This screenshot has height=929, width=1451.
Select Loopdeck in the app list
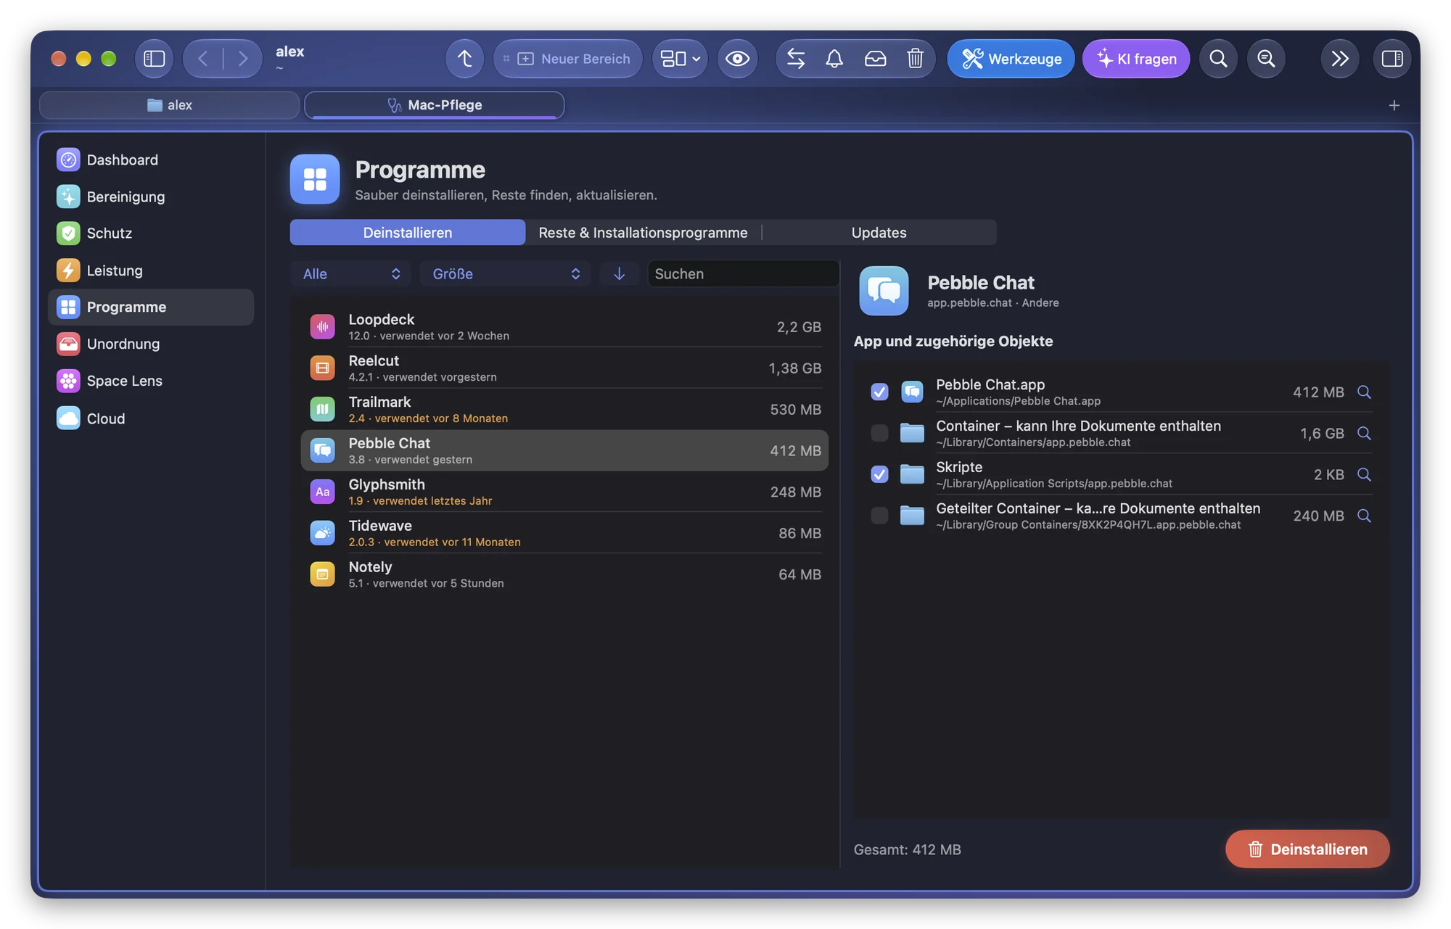pyautogui.click(x=564, y=328)
